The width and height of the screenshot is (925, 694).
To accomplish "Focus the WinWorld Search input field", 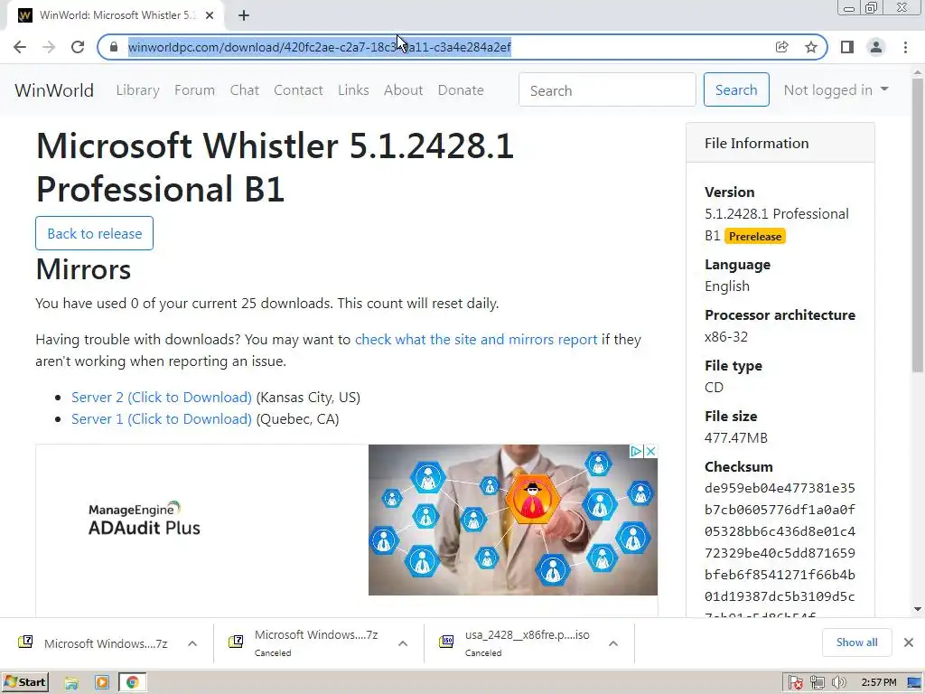I will coord(607,89).
